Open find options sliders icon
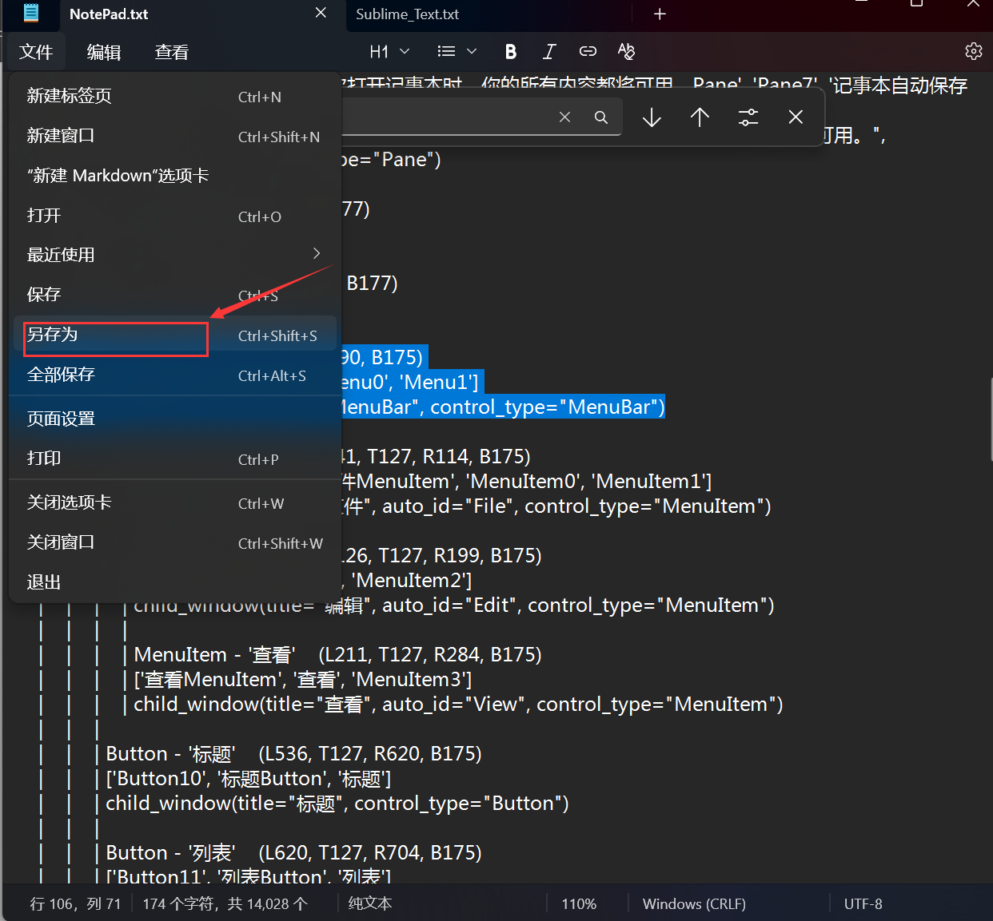Screen dimensions: 993x921 click(748, 117)
